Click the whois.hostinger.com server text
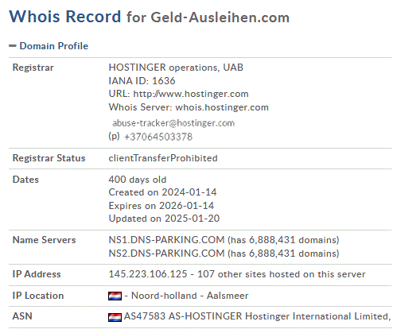 [222, 107]
